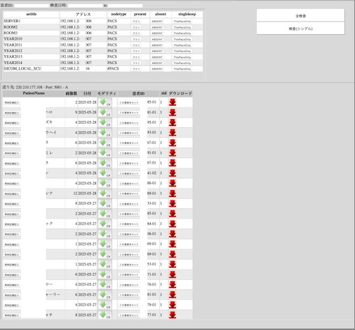Toggle ABSENT button for SERVER1 node
355x330 pixels.
click(157, 22)
